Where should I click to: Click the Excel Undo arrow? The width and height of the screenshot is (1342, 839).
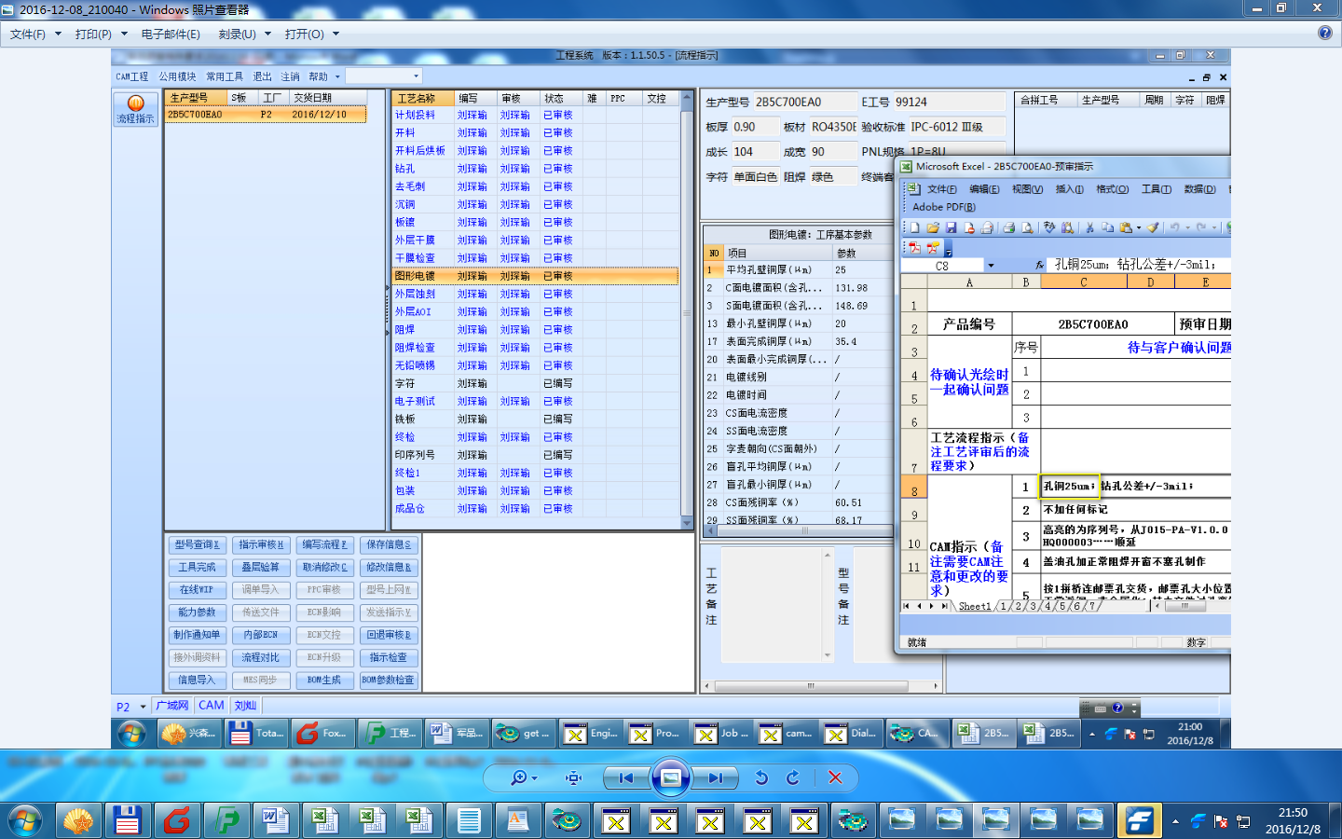1174,227
